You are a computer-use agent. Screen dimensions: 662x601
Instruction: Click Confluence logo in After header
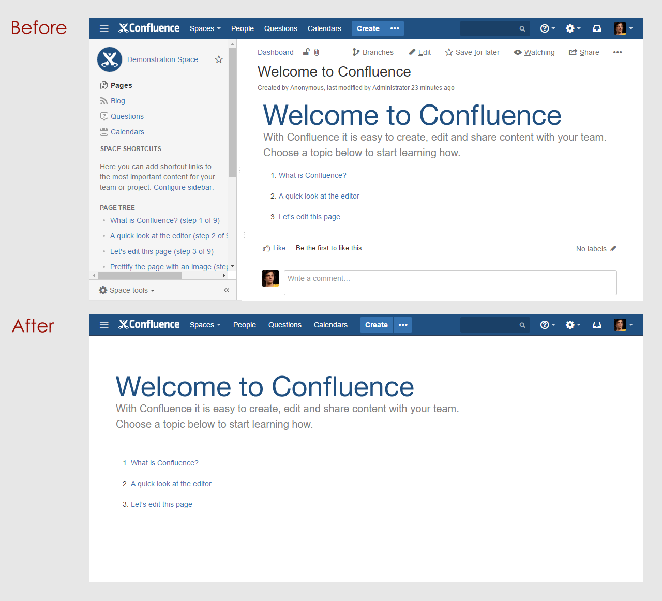(149, 324)
